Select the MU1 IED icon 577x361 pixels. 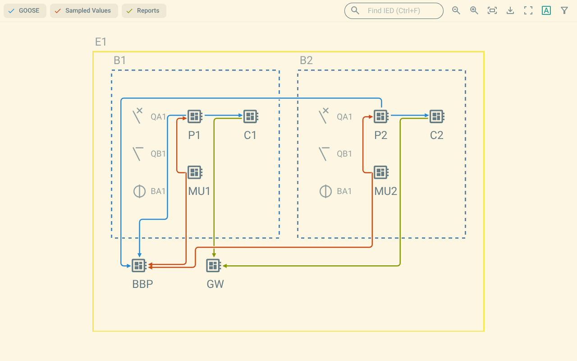pos(195,172)
